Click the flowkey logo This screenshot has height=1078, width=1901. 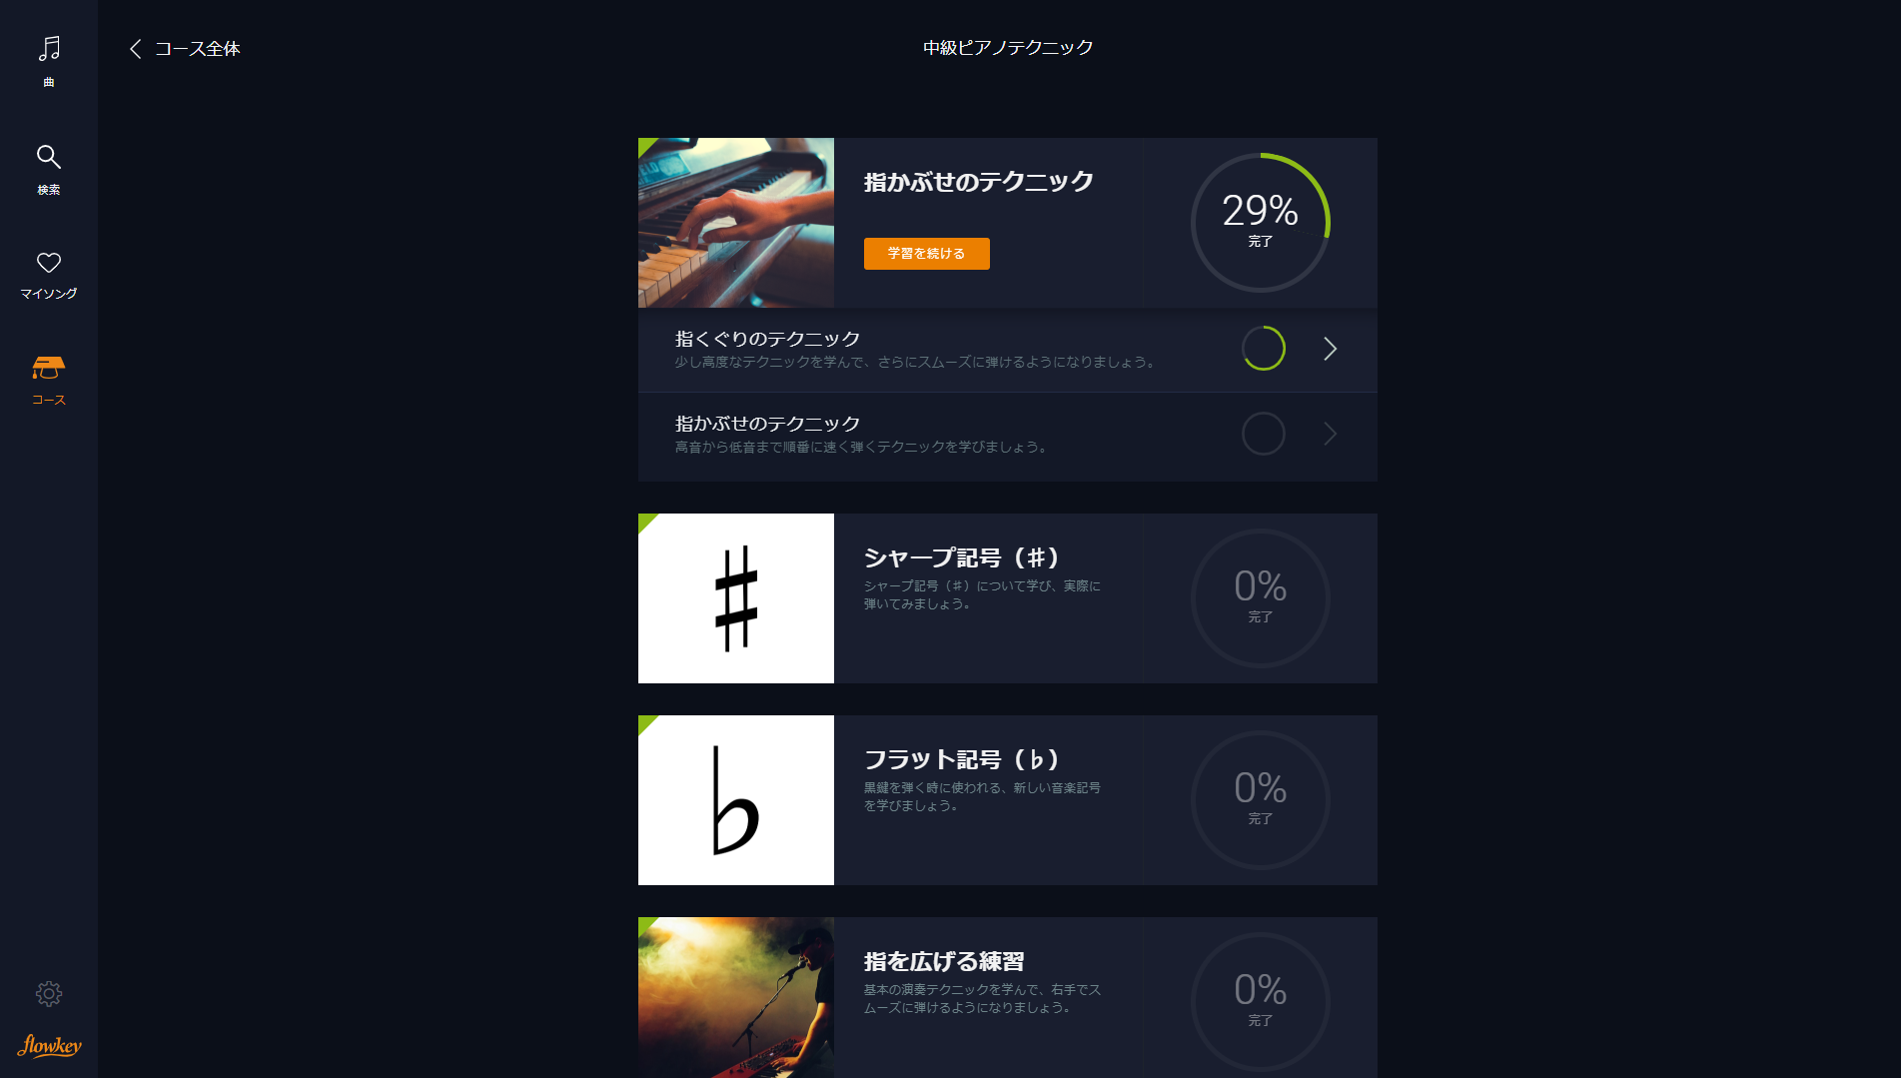[x=49, y=1045]
